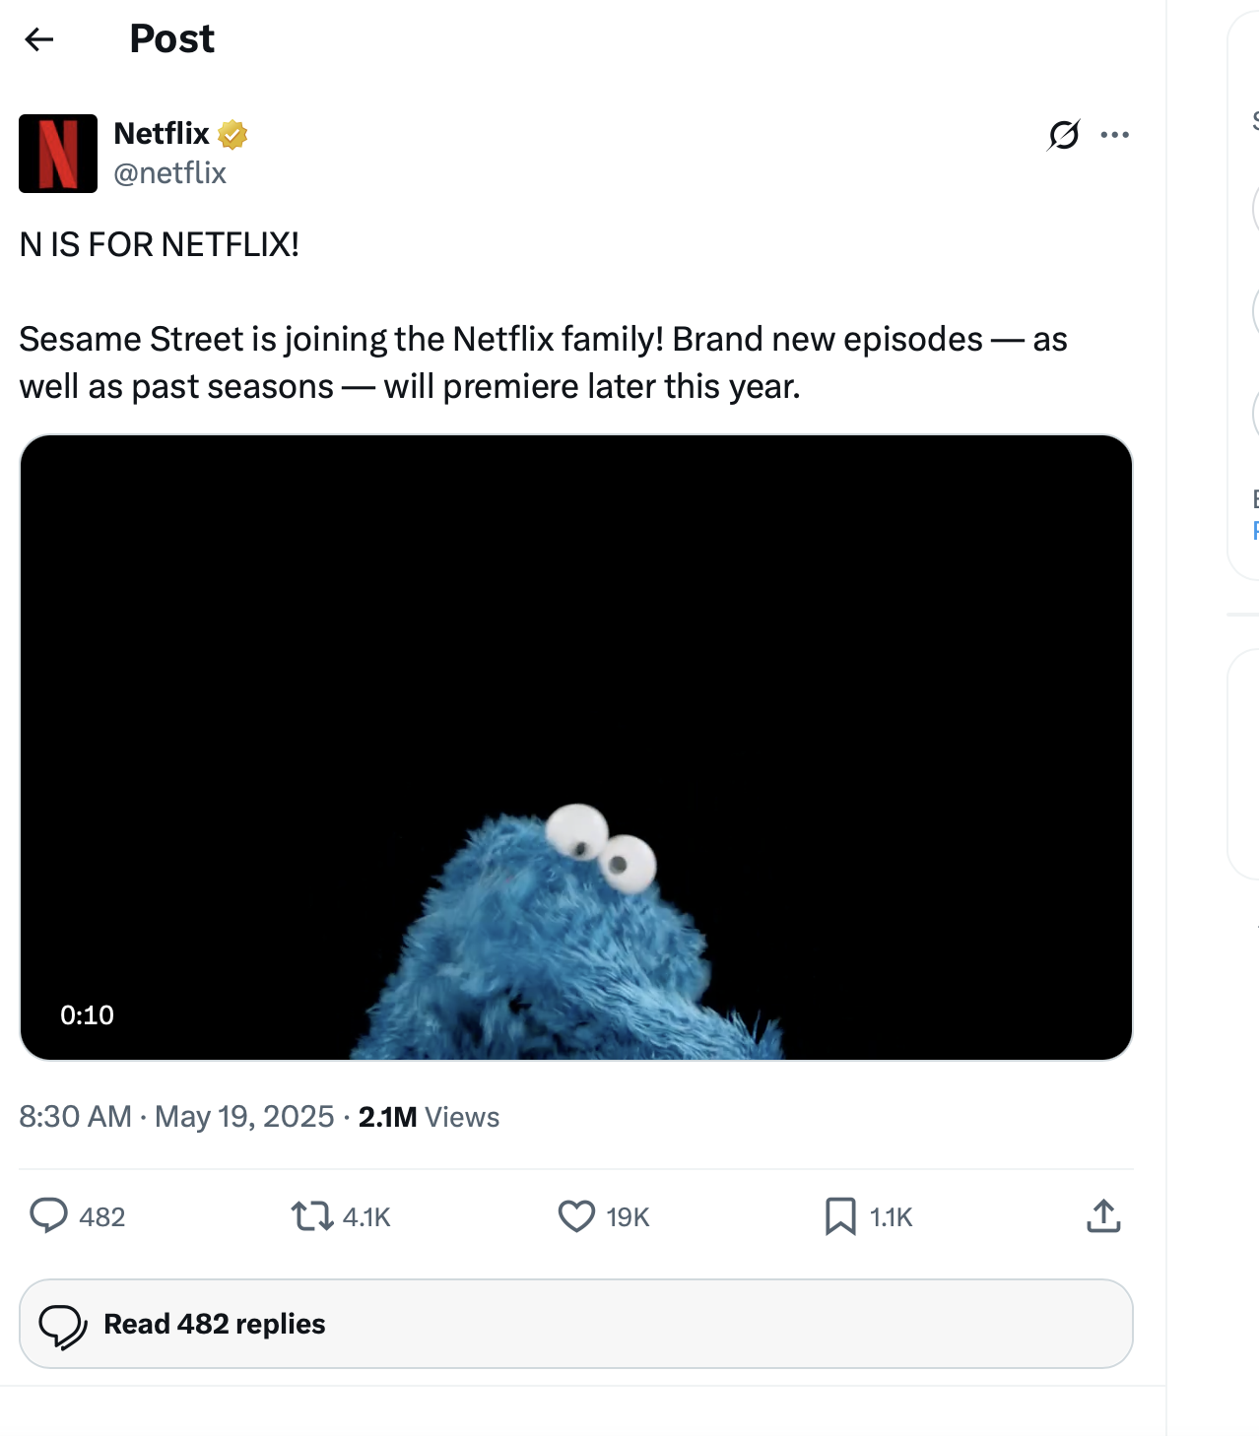Click the reply speech bubble icon
This screenshot has width=1259, height=1436.
pos(48,1216)
